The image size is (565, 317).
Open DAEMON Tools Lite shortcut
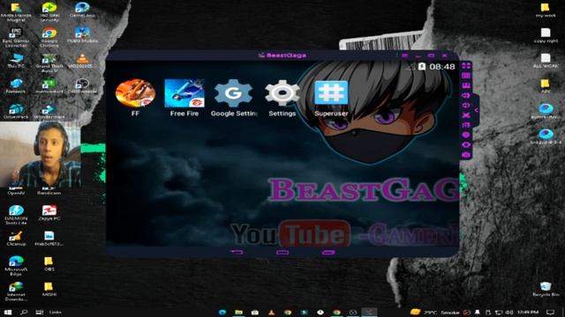coord(16,215)
